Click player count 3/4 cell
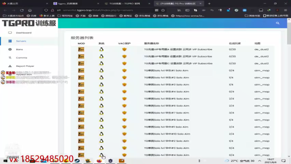The image size is (291, 164). (x=231, y=113)
